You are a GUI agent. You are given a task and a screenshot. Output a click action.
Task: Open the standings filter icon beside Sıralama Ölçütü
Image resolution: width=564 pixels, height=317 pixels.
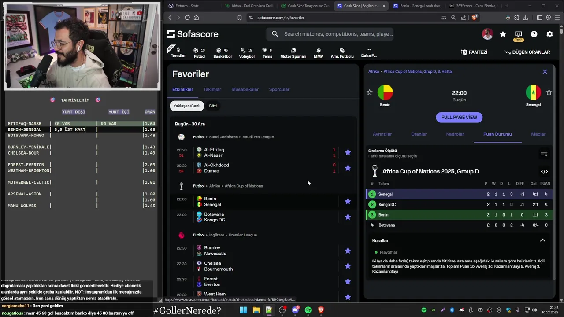tap(544, 153)
